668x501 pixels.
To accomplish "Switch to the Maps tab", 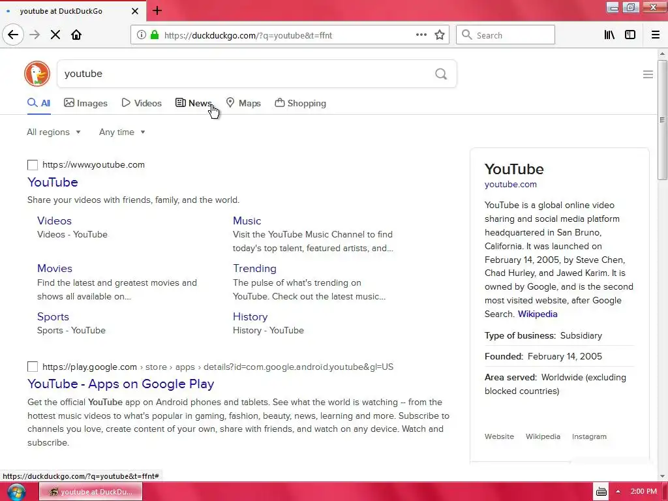I will pos(243,103).
